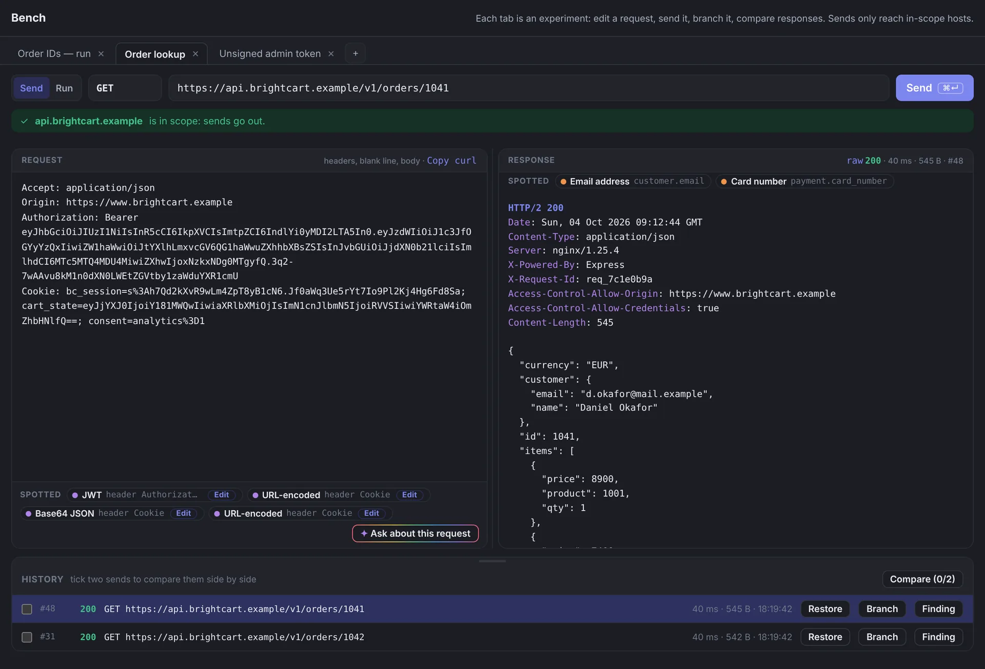Create a Finding from entry #31
985x669 pixels.
(938, 637)
